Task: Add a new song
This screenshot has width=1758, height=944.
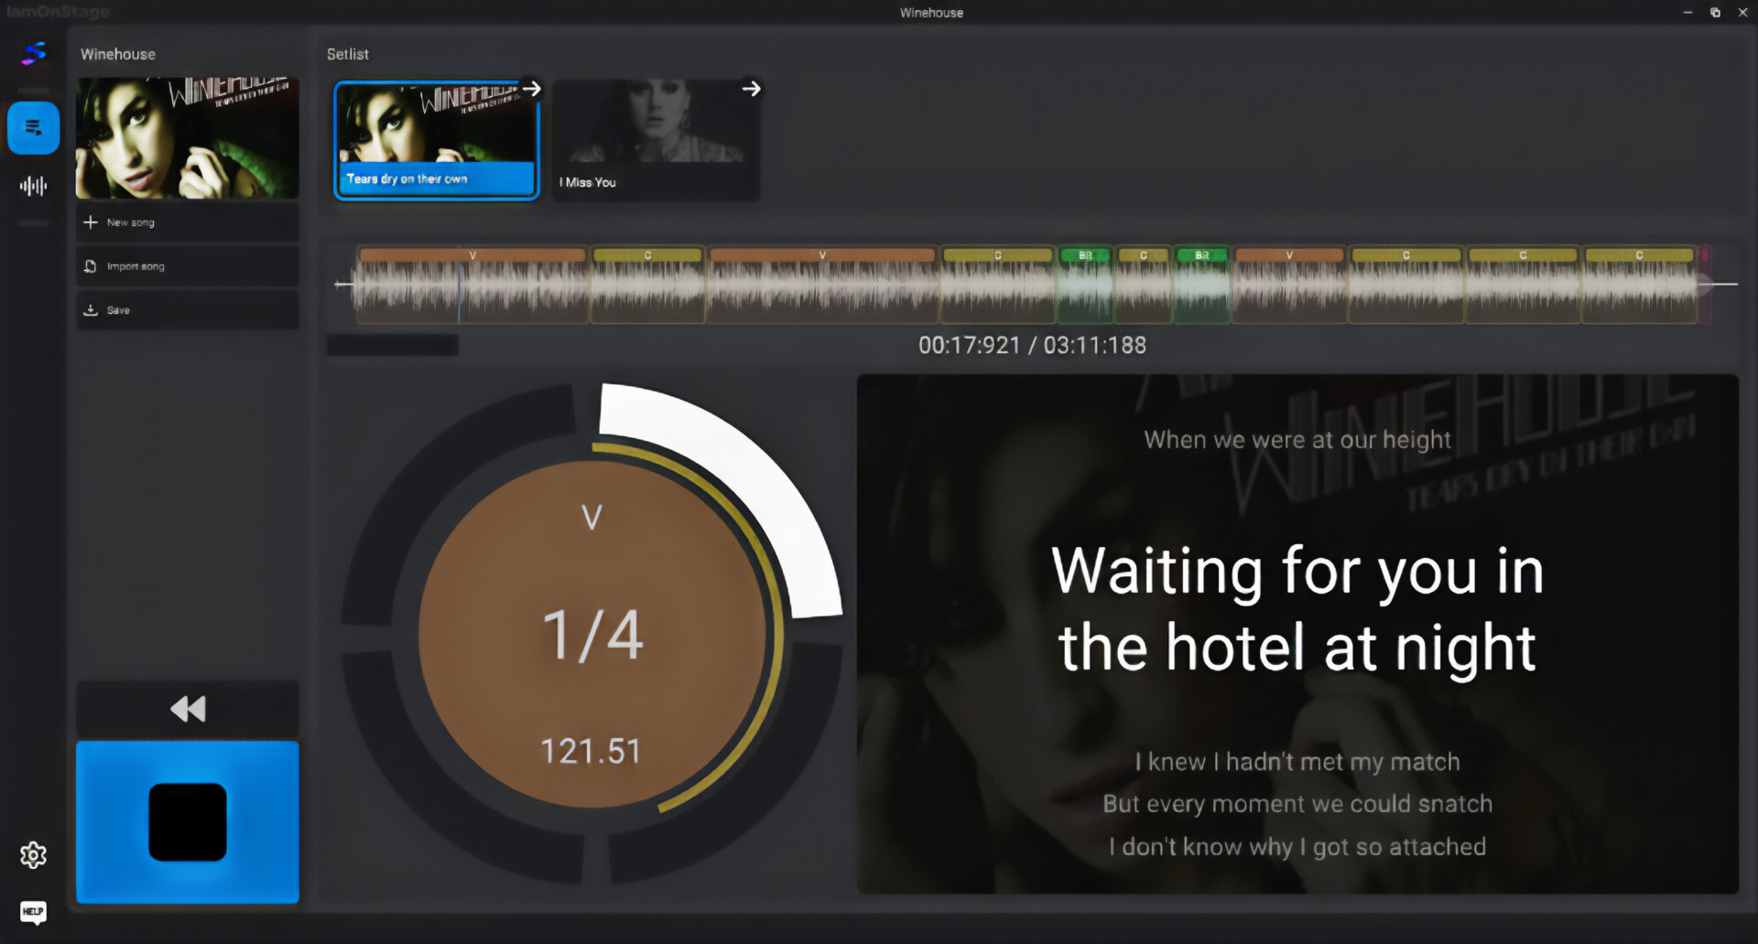Action: (187, 222)
